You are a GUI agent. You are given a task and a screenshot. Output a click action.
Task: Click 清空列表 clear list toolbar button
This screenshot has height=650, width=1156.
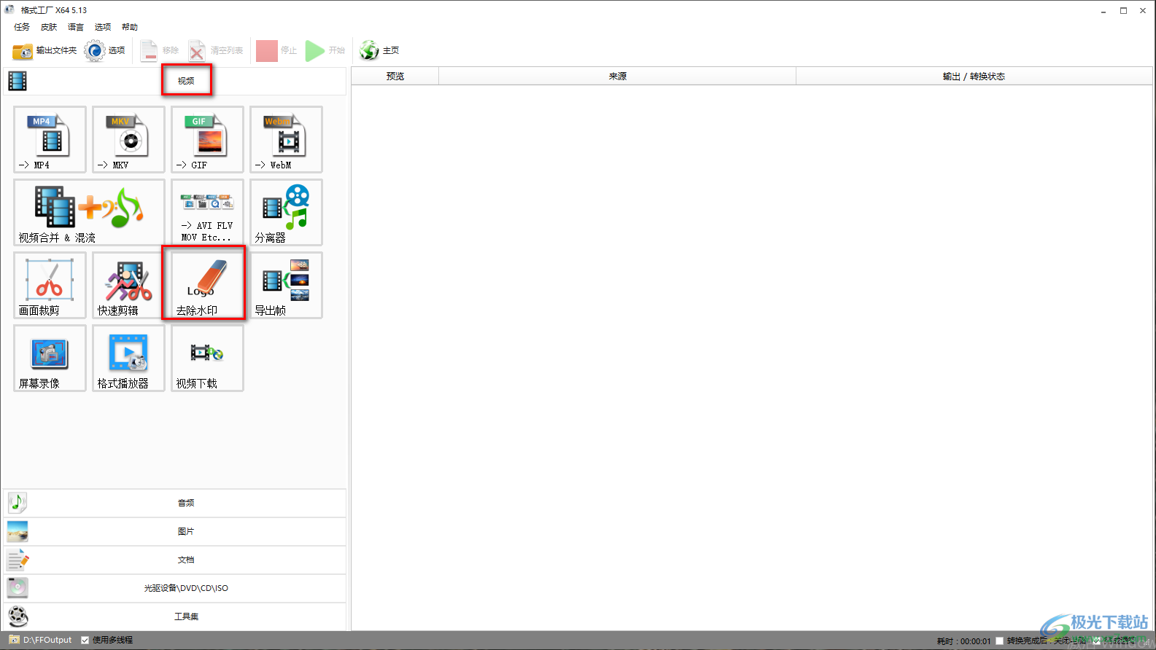tap(216, 50)
